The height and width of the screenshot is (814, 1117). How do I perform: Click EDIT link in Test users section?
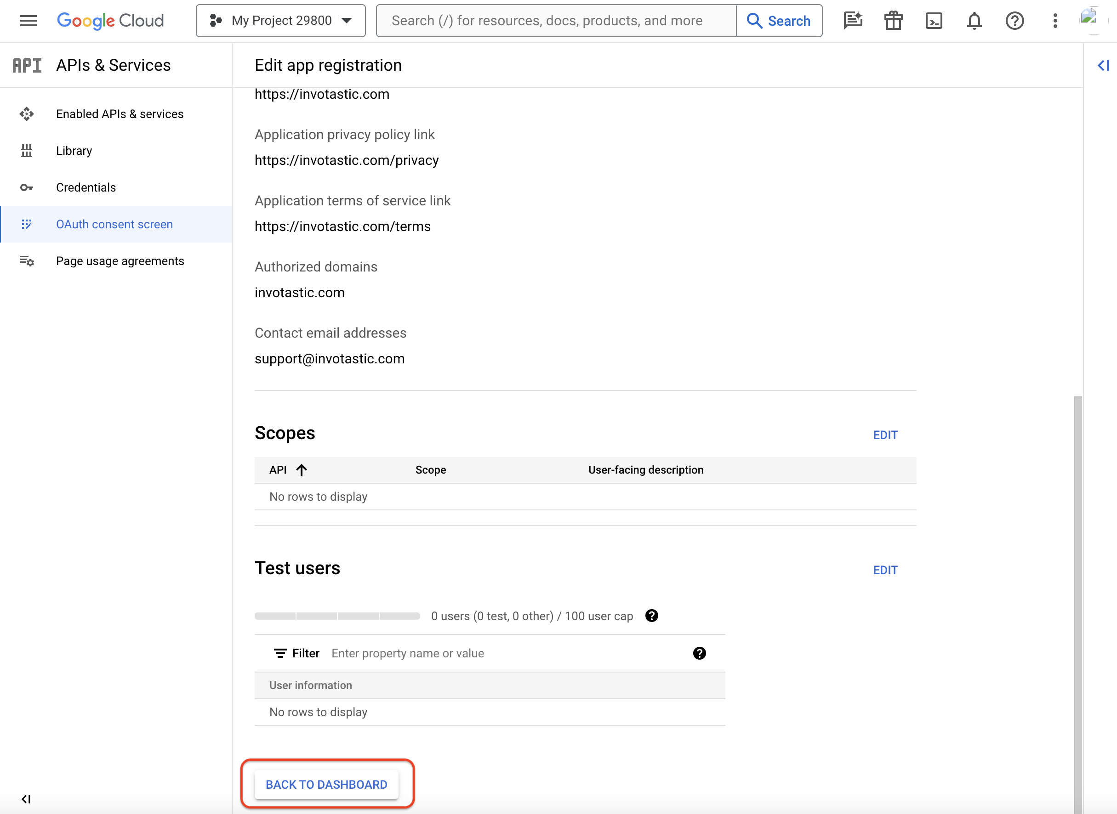click(x=885, y=571)
